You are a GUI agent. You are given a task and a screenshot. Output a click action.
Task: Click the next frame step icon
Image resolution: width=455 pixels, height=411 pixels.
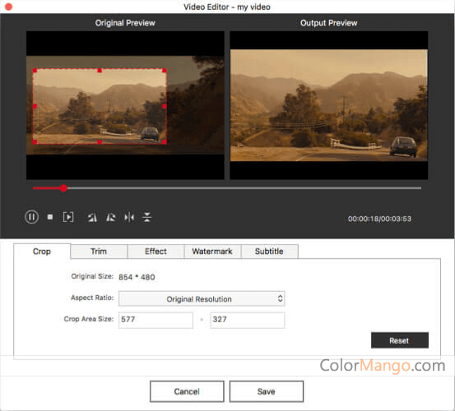click(x=68, y=217)
